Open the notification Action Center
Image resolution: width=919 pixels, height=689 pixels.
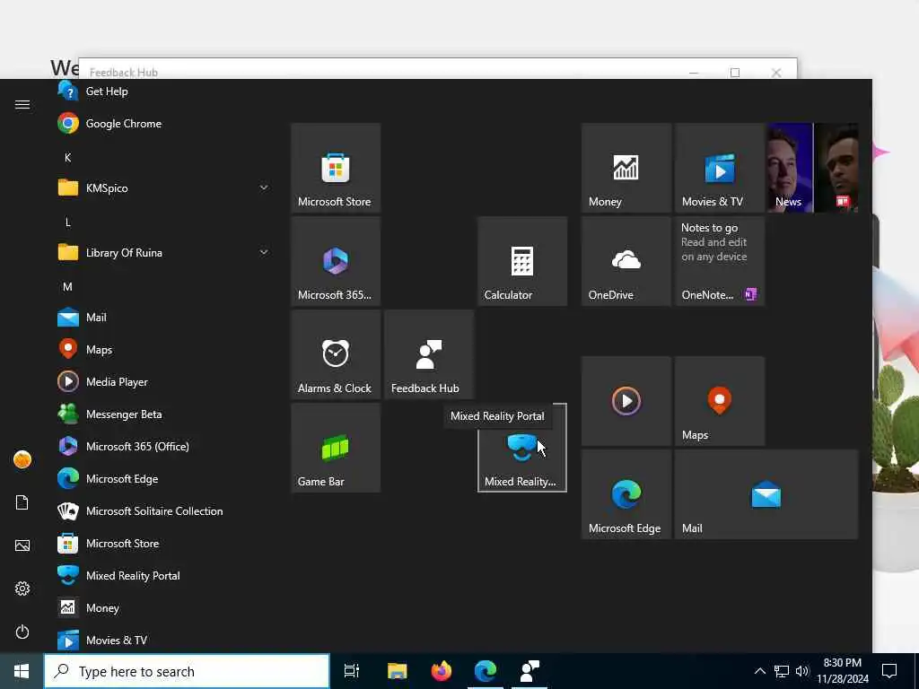click(889, 671)
